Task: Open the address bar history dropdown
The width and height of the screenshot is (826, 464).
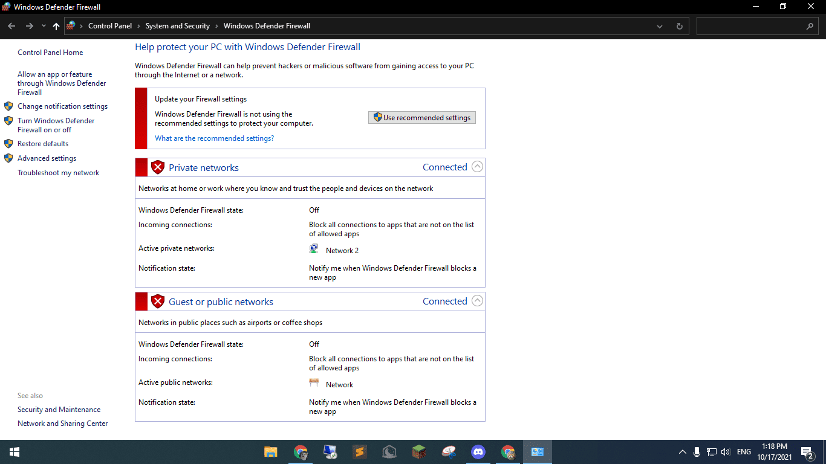Action: (660, 26)
